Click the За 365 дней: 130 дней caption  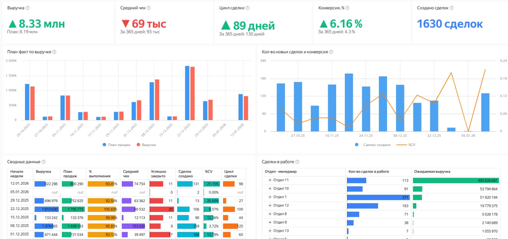coord(242,34)
